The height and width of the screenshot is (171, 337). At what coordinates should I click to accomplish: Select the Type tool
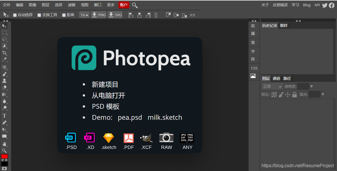tap(4, 116)
